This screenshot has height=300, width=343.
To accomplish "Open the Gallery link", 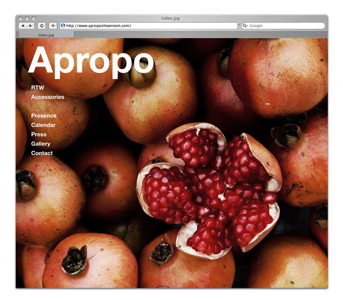I will (x=41, y=144).
